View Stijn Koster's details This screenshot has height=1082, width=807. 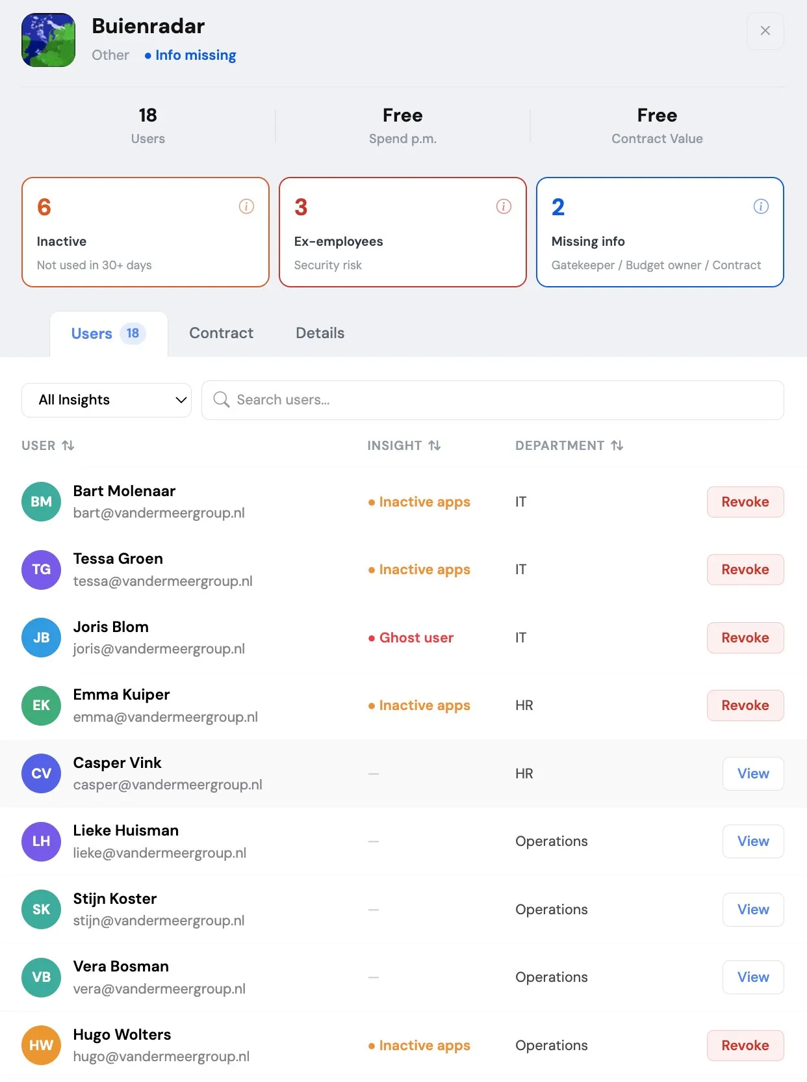pos(753,910)
